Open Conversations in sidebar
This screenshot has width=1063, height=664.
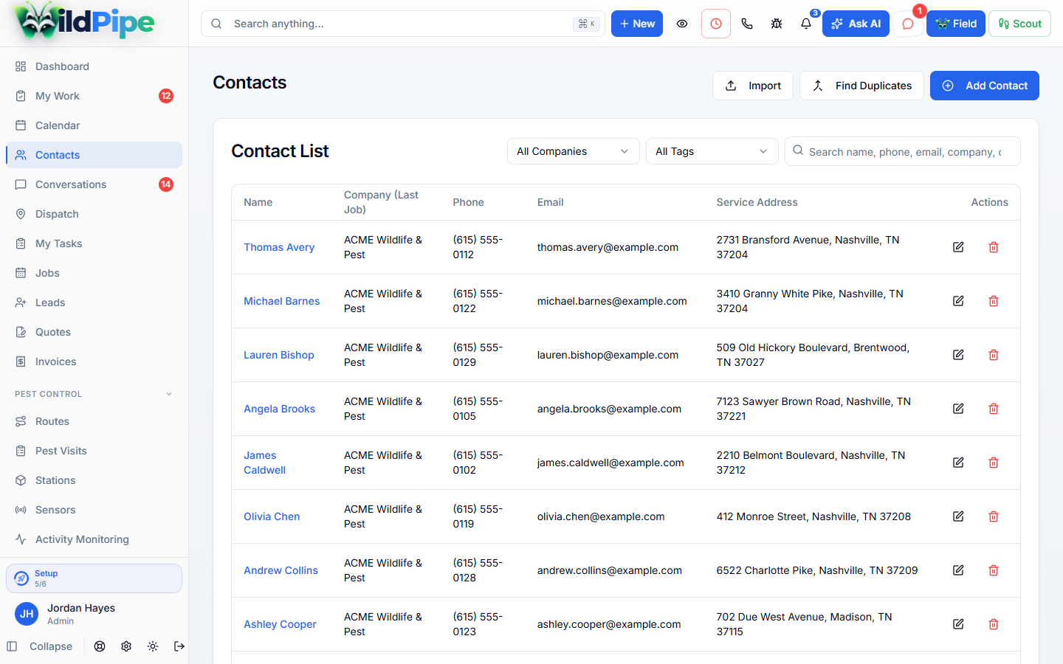[94, 184]
